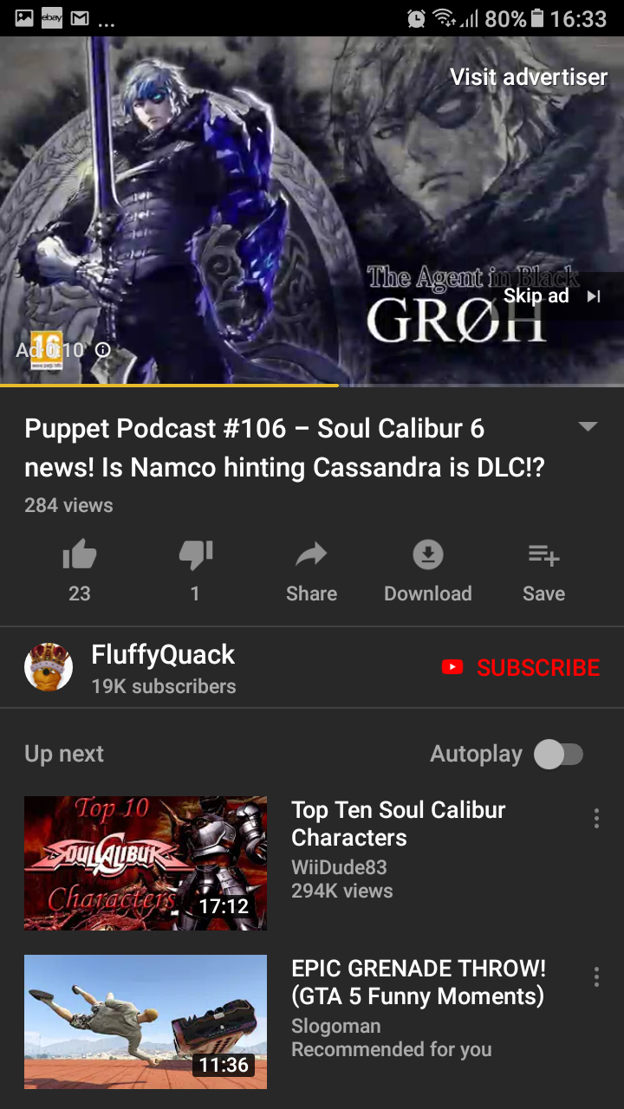
Task: Open the ad info circle icon
Action: [102, 350]
